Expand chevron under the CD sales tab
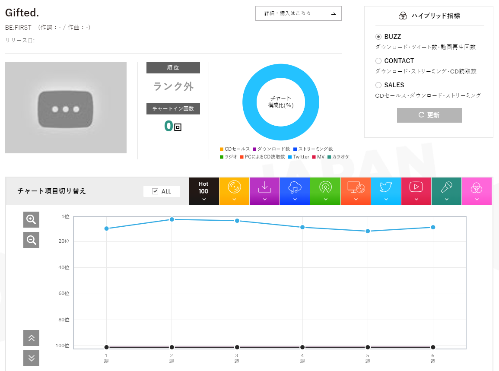Viewport: 499px width, 371px height. tap(234, 200)
